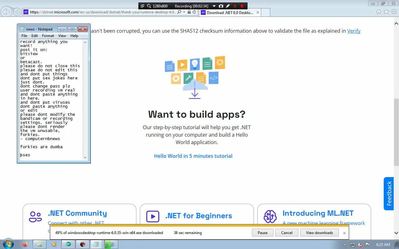Dismiss the download notification bar

pyautogui.click(x=344, y=233)
